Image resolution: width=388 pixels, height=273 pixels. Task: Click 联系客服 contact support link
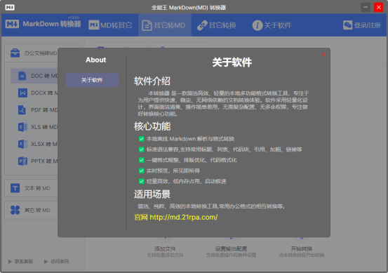pyautogui.click(x=21, y=261)
